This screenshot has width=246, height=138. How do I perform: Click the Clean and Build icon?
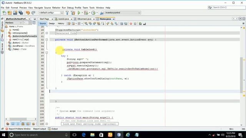[73, 13]
